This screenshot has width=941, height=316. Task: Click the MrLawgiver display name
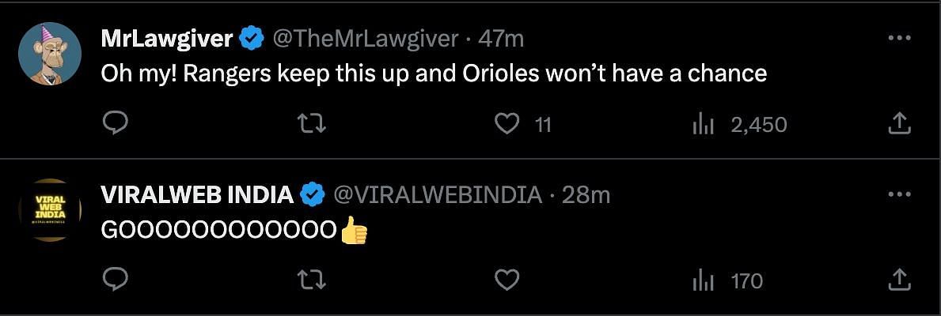167,38
